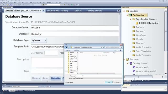Image resolution: width=168 pixels, height=94 pixels.
Task: Click the help icon in save dialog
Action: (x=121, y=50)
